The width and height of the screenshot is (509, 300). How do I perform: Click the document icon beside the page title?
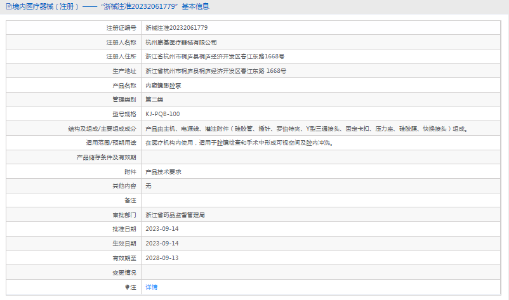coord(9,6)
